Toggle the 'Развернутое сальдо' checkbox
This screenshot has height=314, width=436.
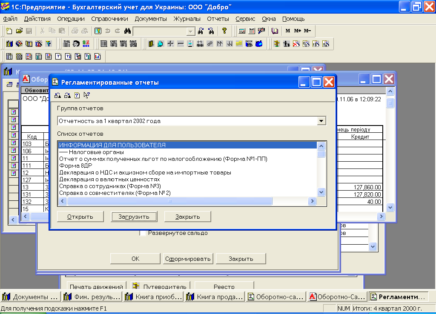143,233
